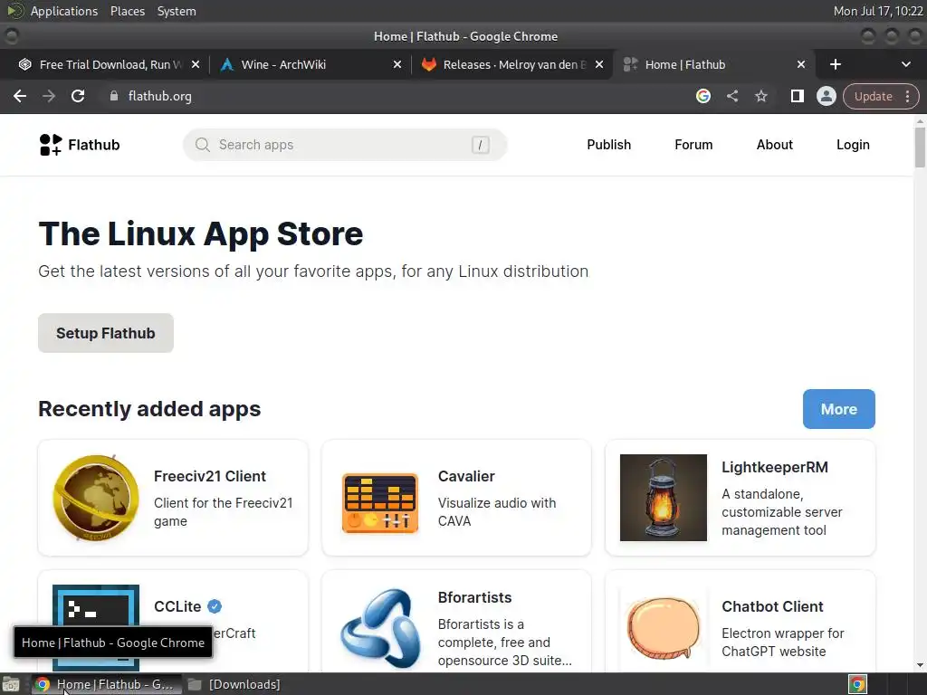Click CCLite verified checkmark badge
Viewport: 927px width, 695px height.
215,606
